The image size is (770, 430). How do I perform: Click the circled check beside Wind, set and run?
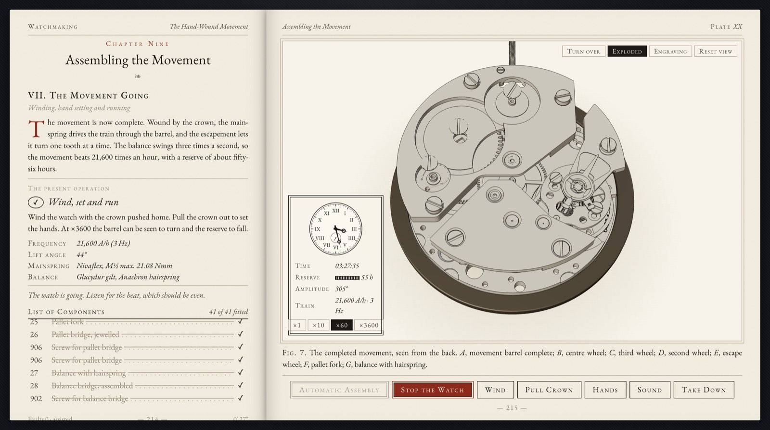tap(36, 202)
